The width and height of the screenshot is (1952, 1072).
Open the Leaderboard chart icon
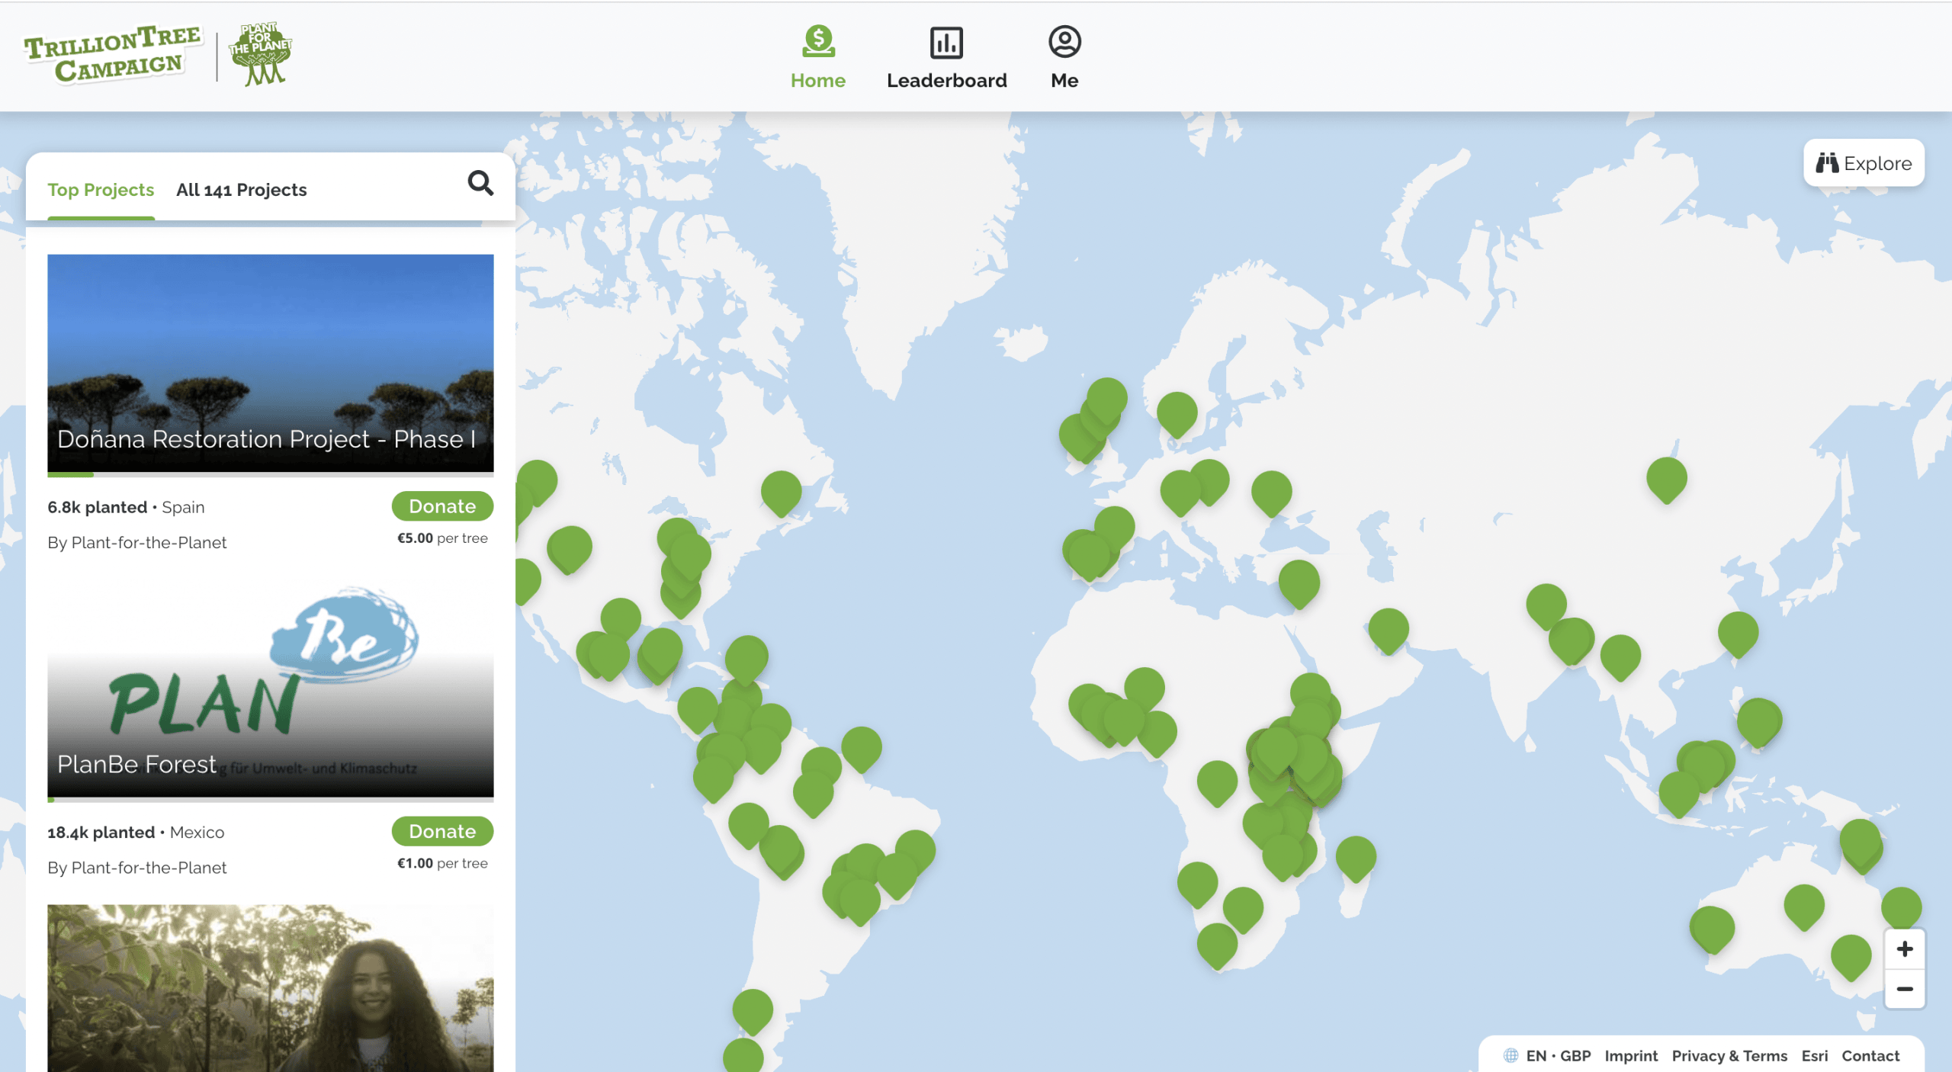[x=946, y=43]
